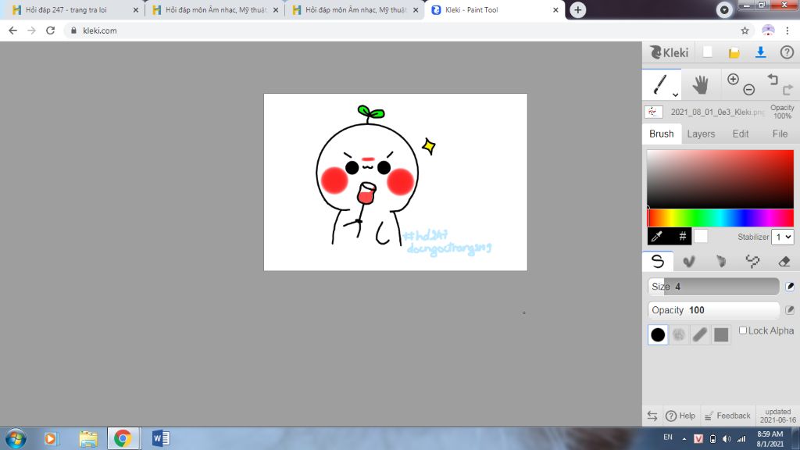Choose the square brush tip

tap(721, 334)
